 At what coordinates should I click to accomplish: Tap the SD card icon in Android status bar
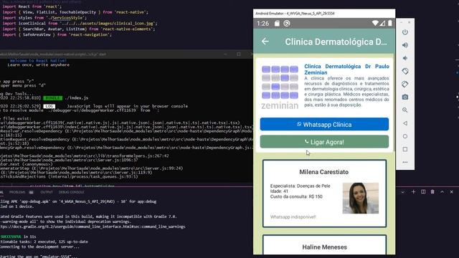[x=277, y=24]
